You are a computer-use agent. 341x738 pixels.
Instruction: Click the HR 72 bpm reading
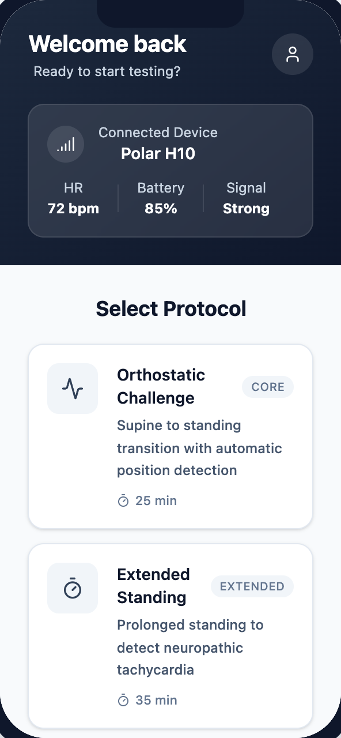[73, 198]
